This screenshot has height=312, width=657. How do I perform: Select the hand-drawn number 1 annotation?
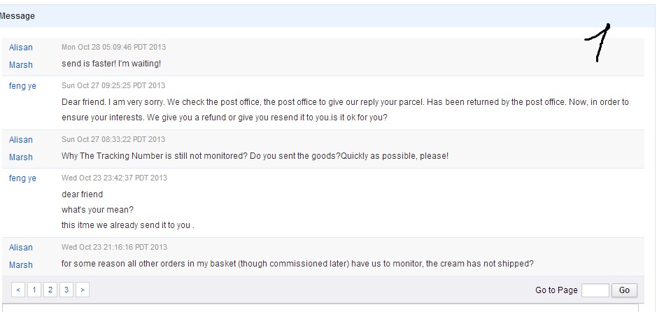point(599,42)
